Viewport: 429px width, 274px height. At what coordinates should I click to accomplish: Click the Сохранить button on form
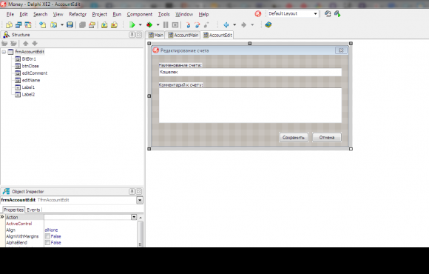point(294,138)
